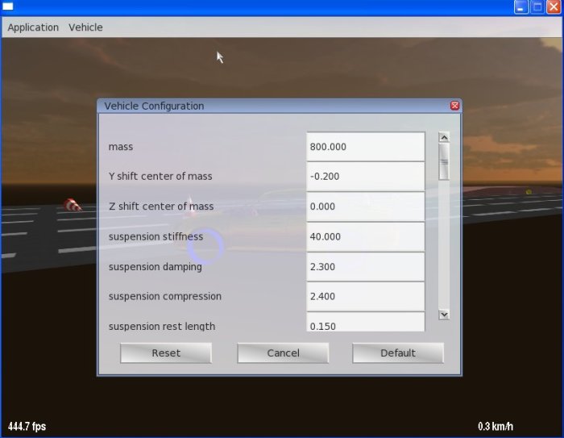Screen dimensions: 564x438
Task: Maximize the main application window
Action: point(537,6)
